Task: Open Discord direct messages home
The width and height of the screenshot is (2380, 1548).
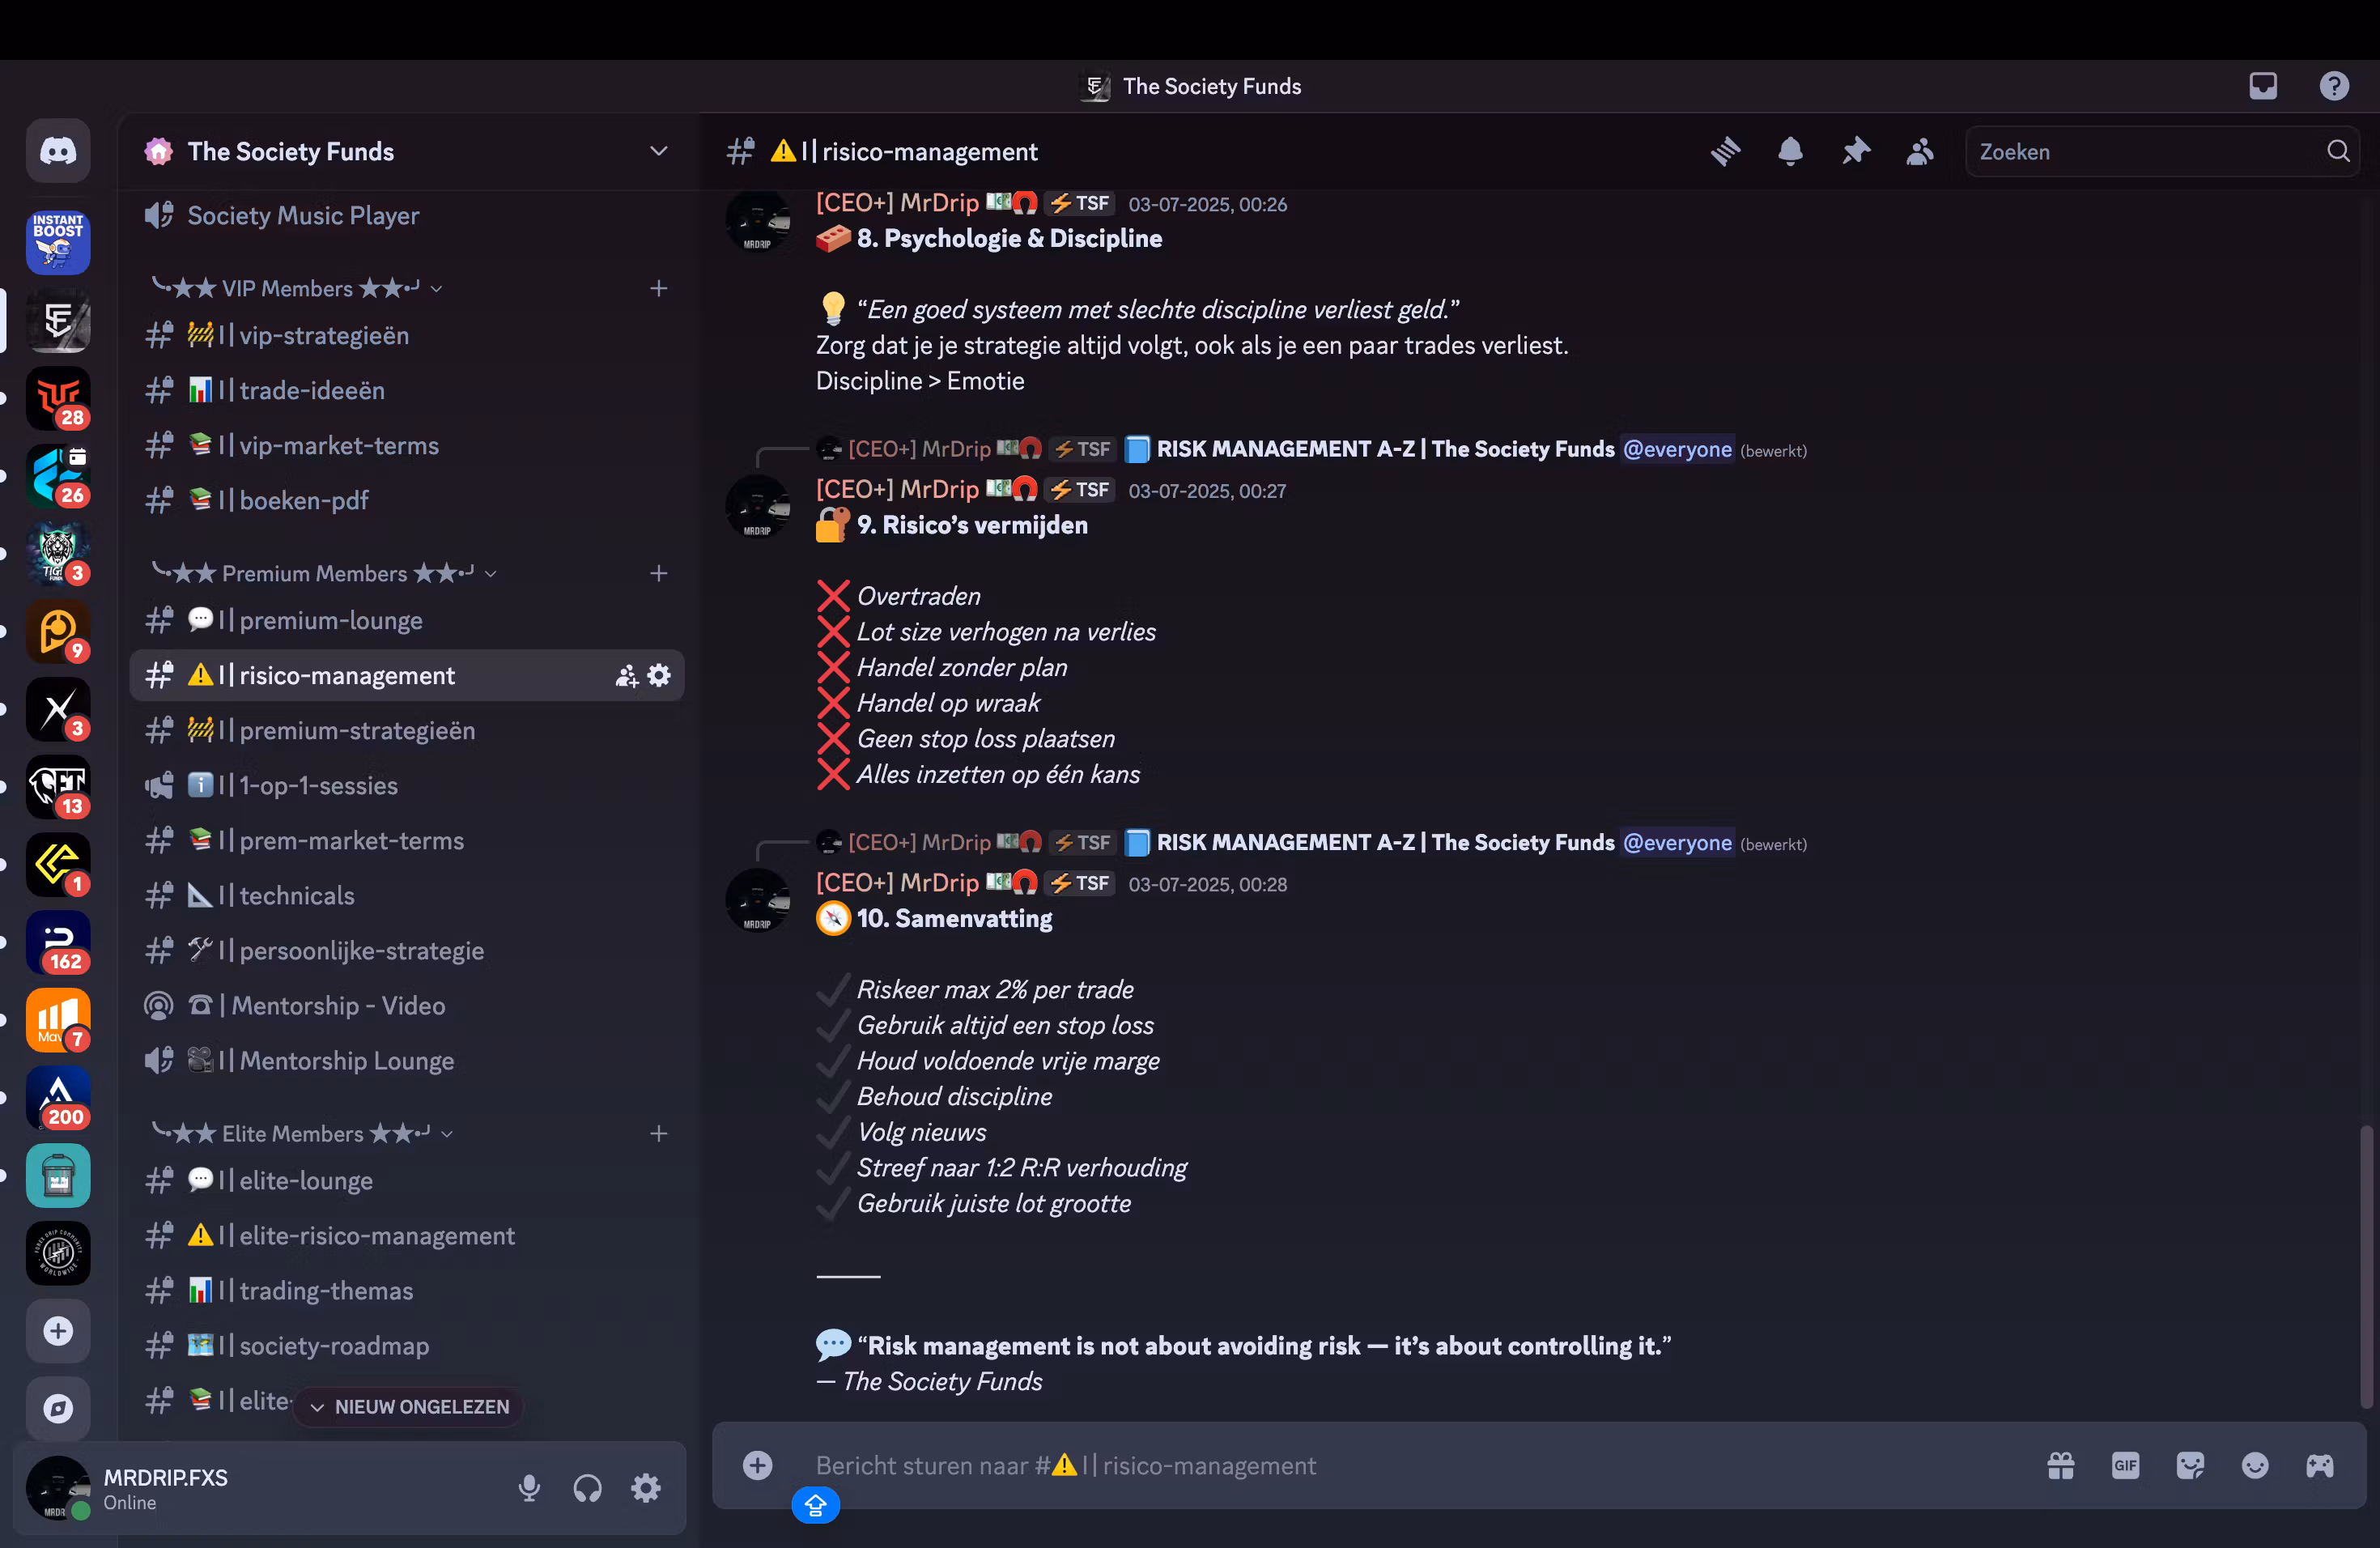Action: pos(58,151)
